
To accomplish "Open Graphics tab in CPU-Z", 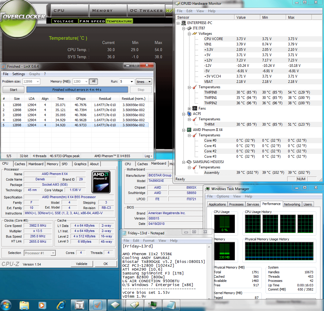I will 80,164.
